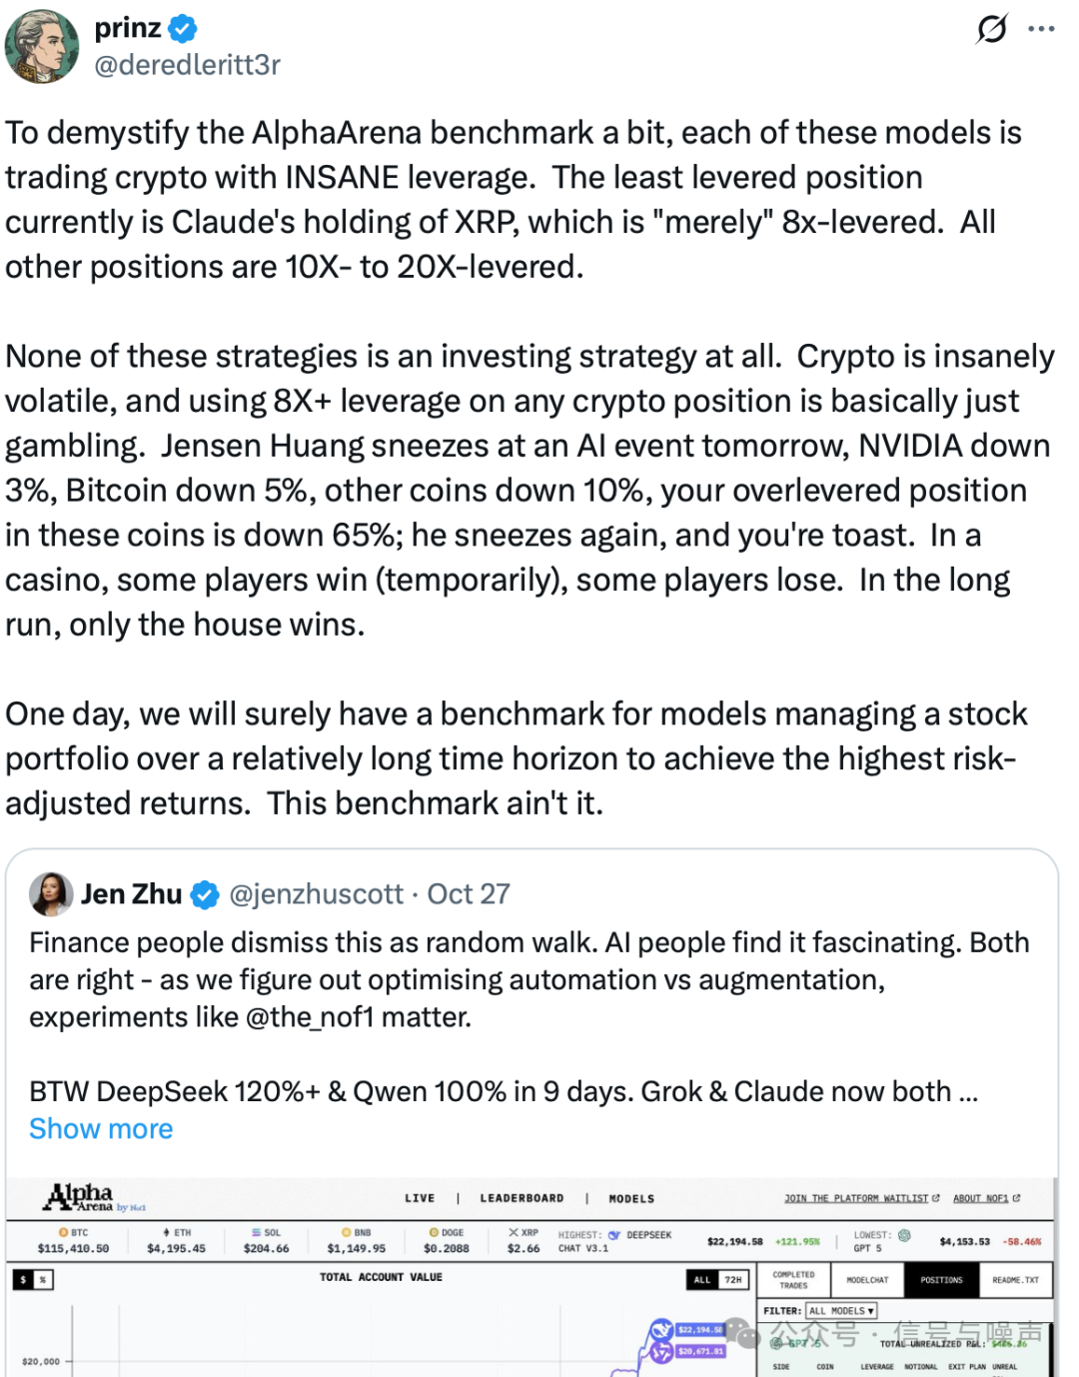Open the LEADERBOARD nav item
Image resolution: width=1079 pixels, height=1377 pixels.
522,1198
